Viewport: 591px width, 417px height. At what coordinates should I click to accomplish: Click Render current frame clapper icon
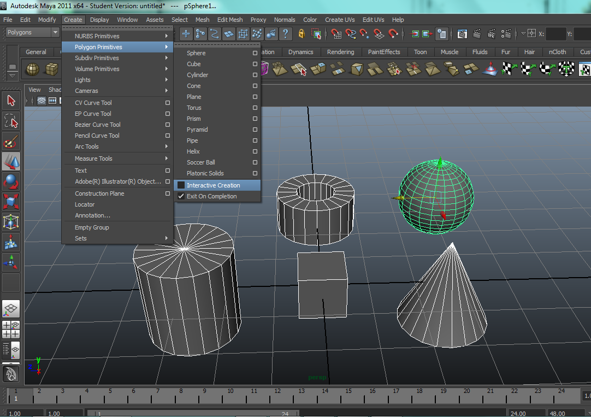[x=477, y=34]
